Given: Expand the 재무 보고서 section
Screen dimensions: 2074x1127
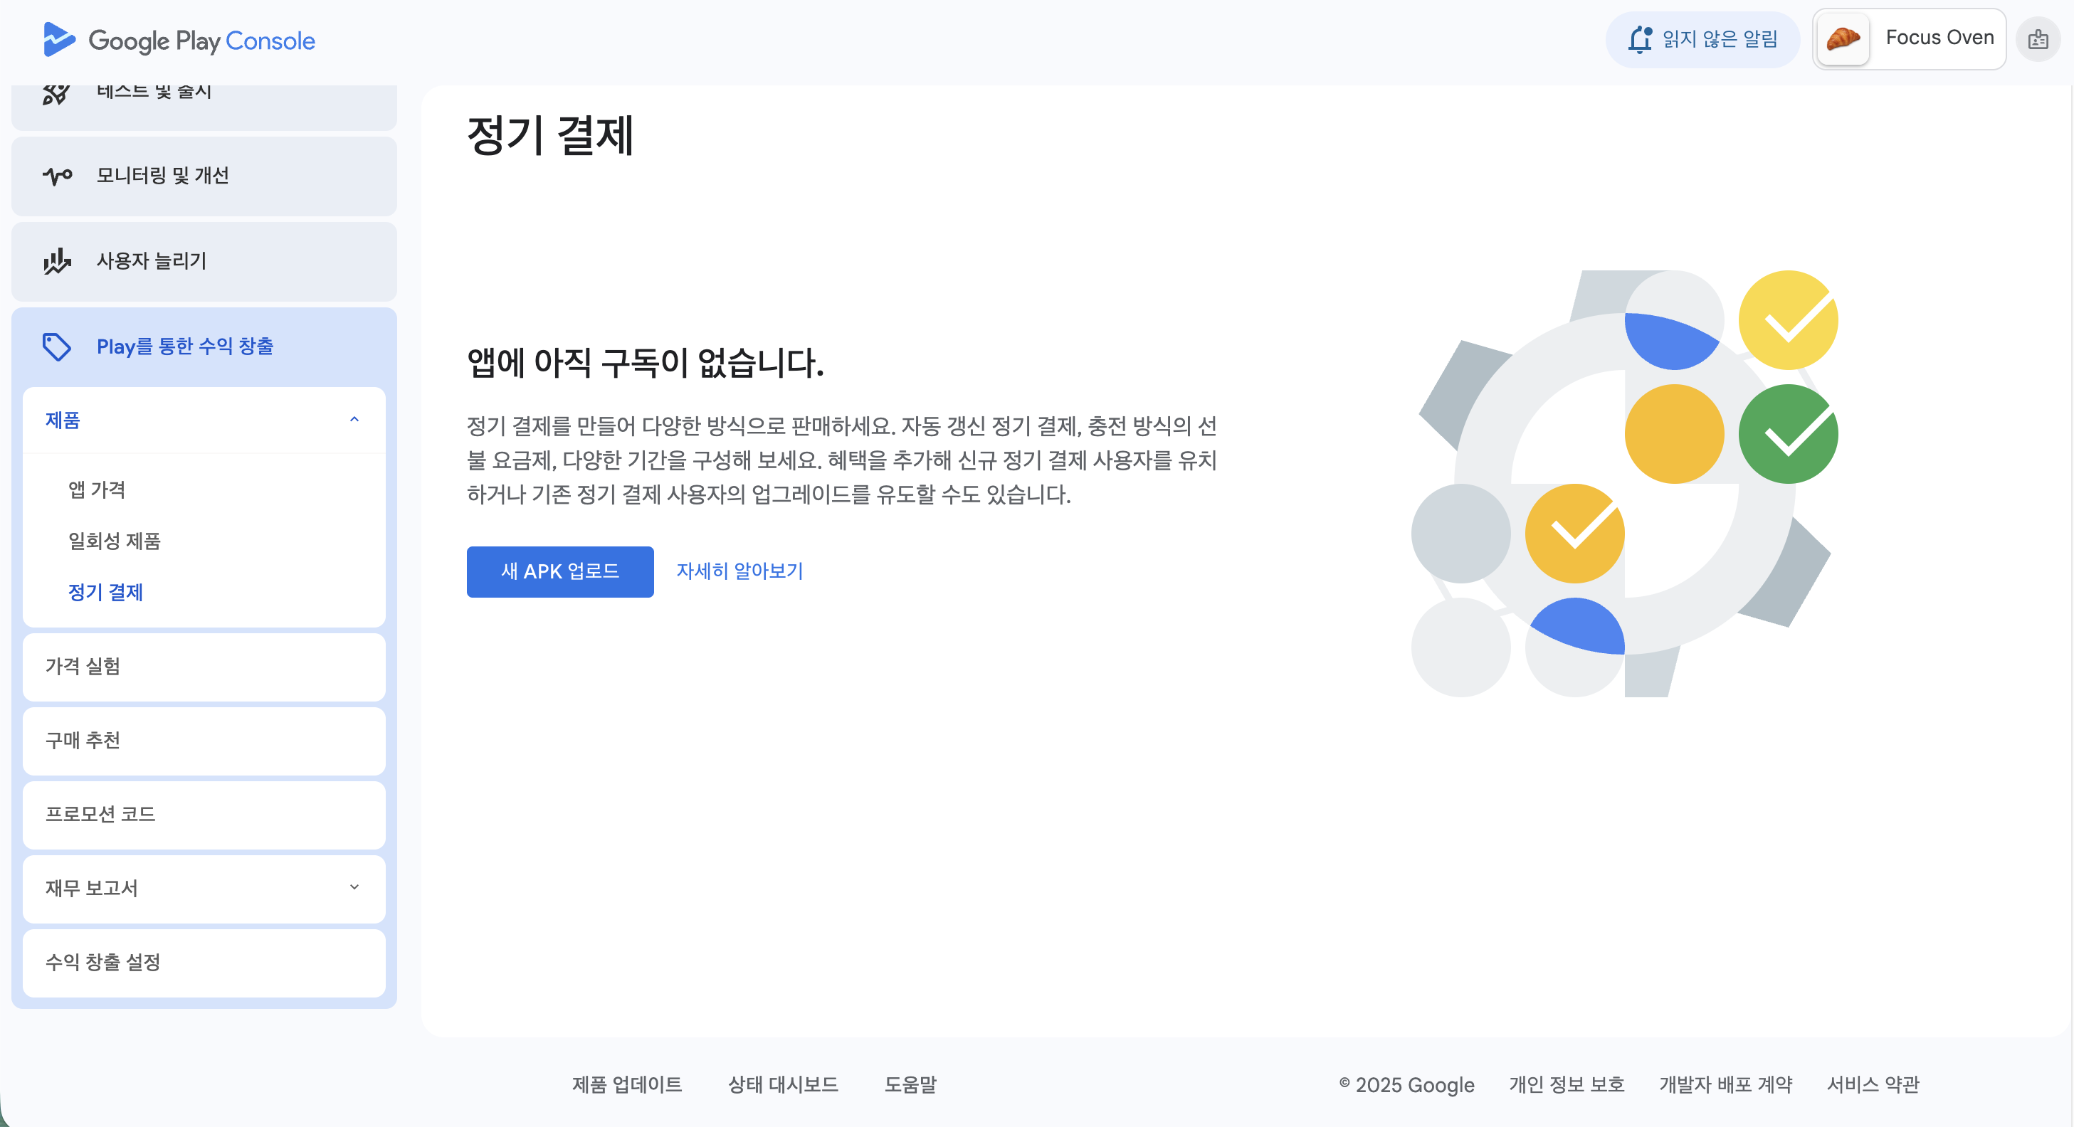Looking at the screenshot, I should pyautogui.click(x=354, y=888).
